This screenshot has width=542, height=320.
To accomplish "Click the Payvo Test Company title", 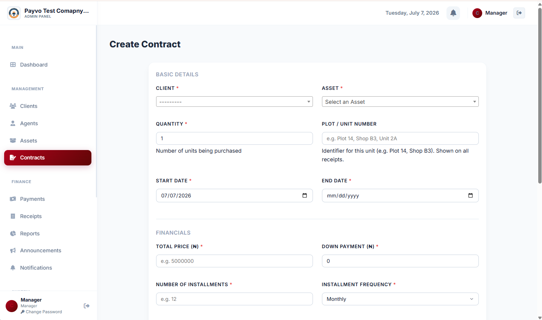I will tap(57, 11).
